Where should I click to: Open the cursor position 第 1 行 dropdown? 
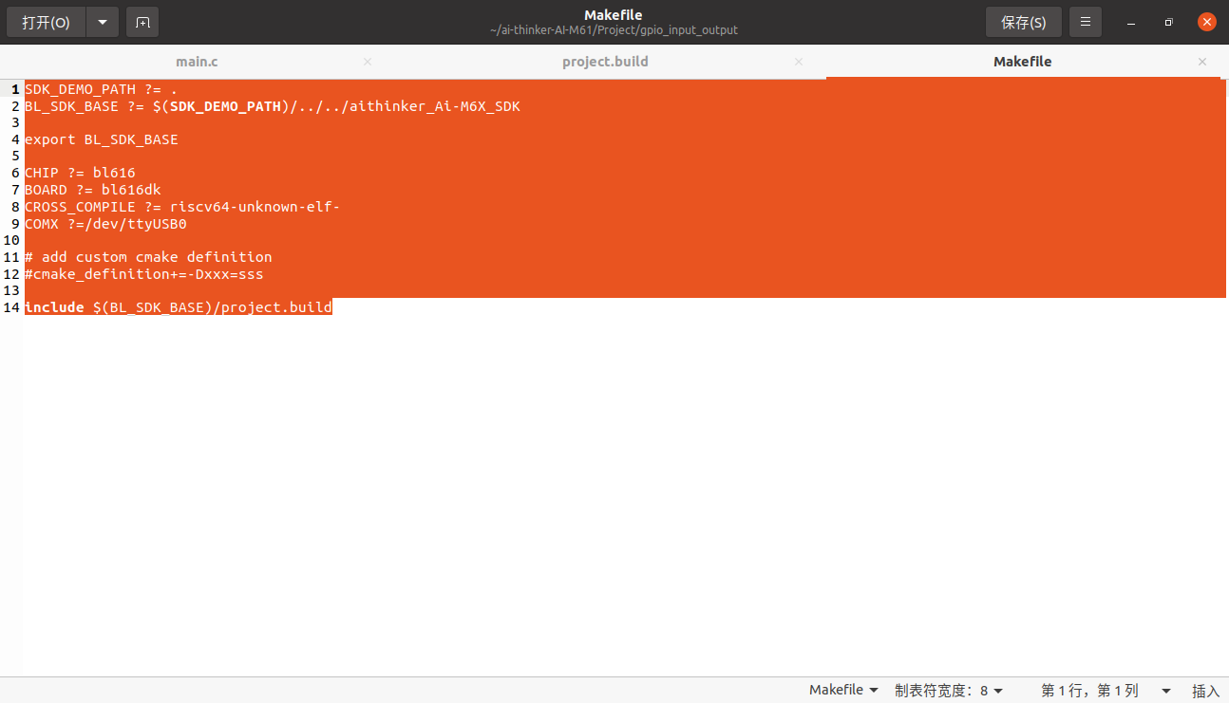click(x=1106, y=691)
